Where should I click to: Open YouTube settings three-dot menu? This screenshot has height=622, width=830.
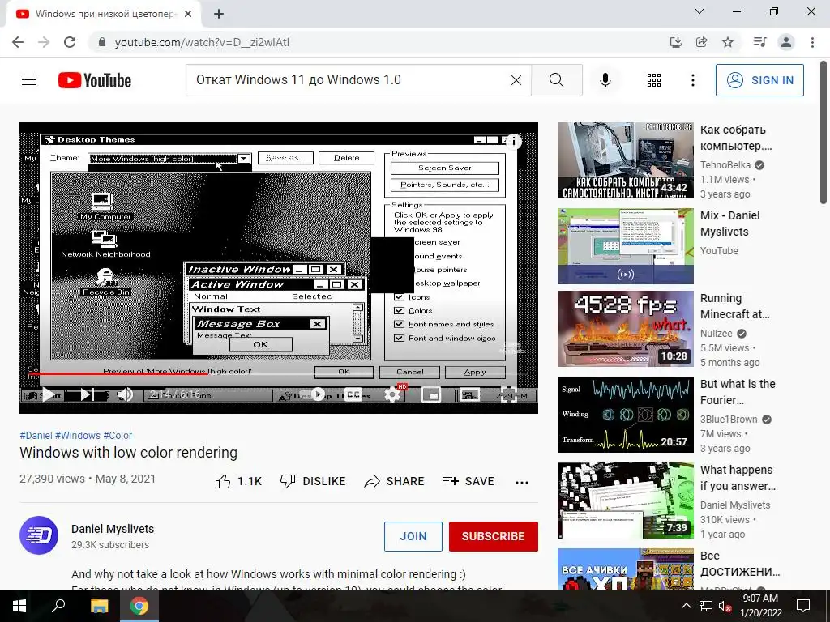point(692,80)
